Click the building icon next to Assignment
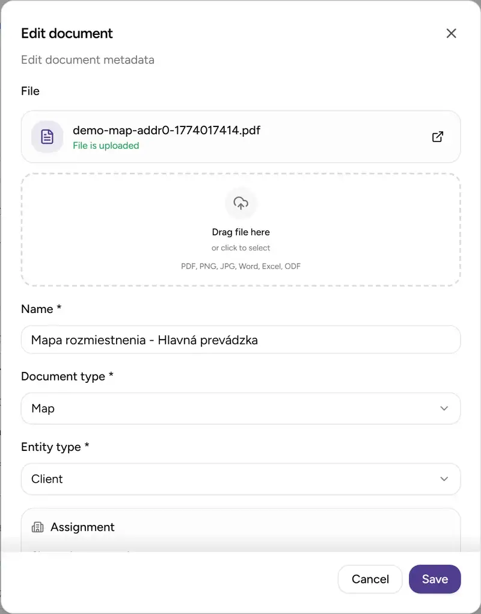Viewport: 481px width, 614px height. 37,527
